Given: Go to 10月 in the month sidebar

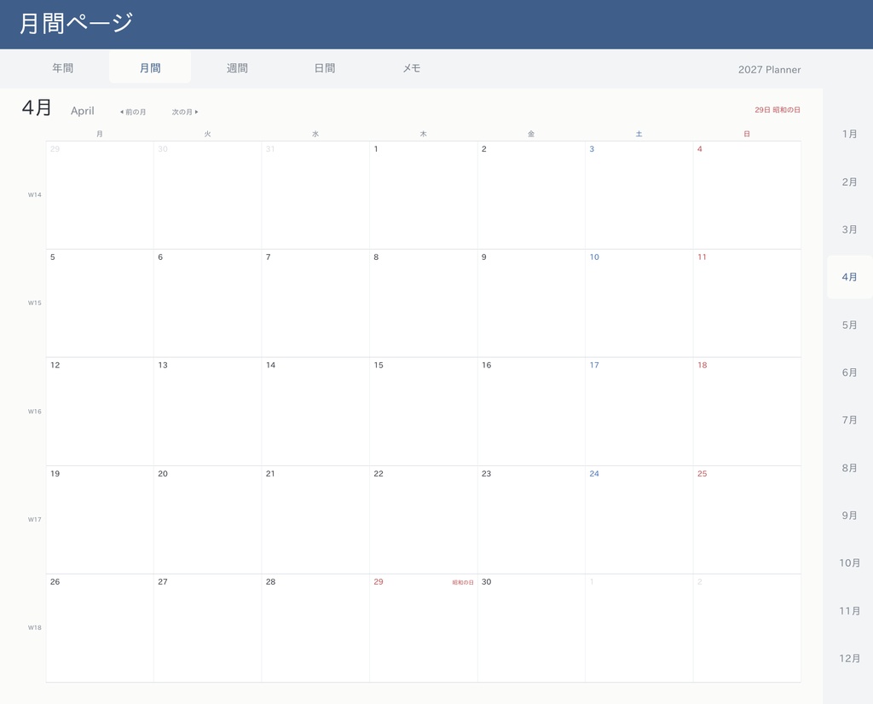Looking at the screenshot, I should coord(850,563).
